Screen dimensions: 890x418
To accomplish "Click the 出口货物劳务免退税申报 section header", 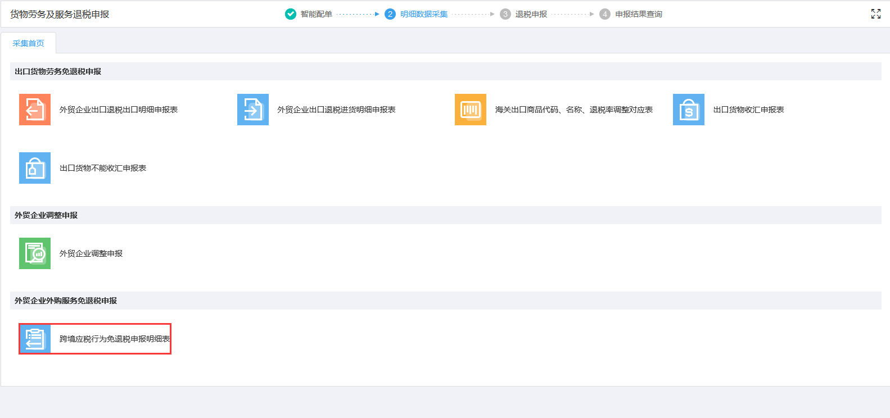I will click(x=446, y=71).
